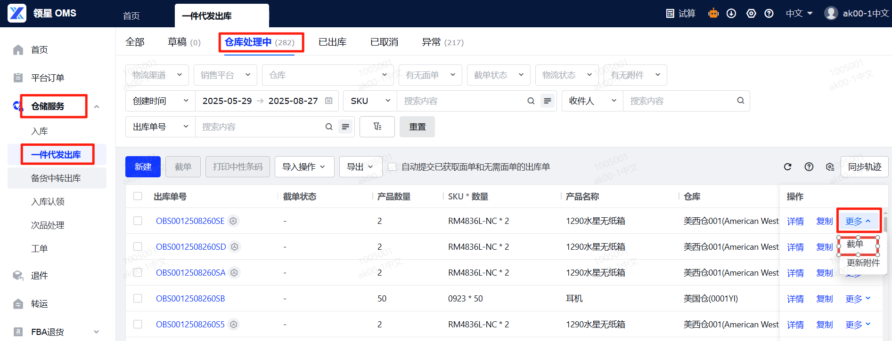Open the 仓库 filter dropdown
The image size is (892, 341).
(x=328, y=75)
